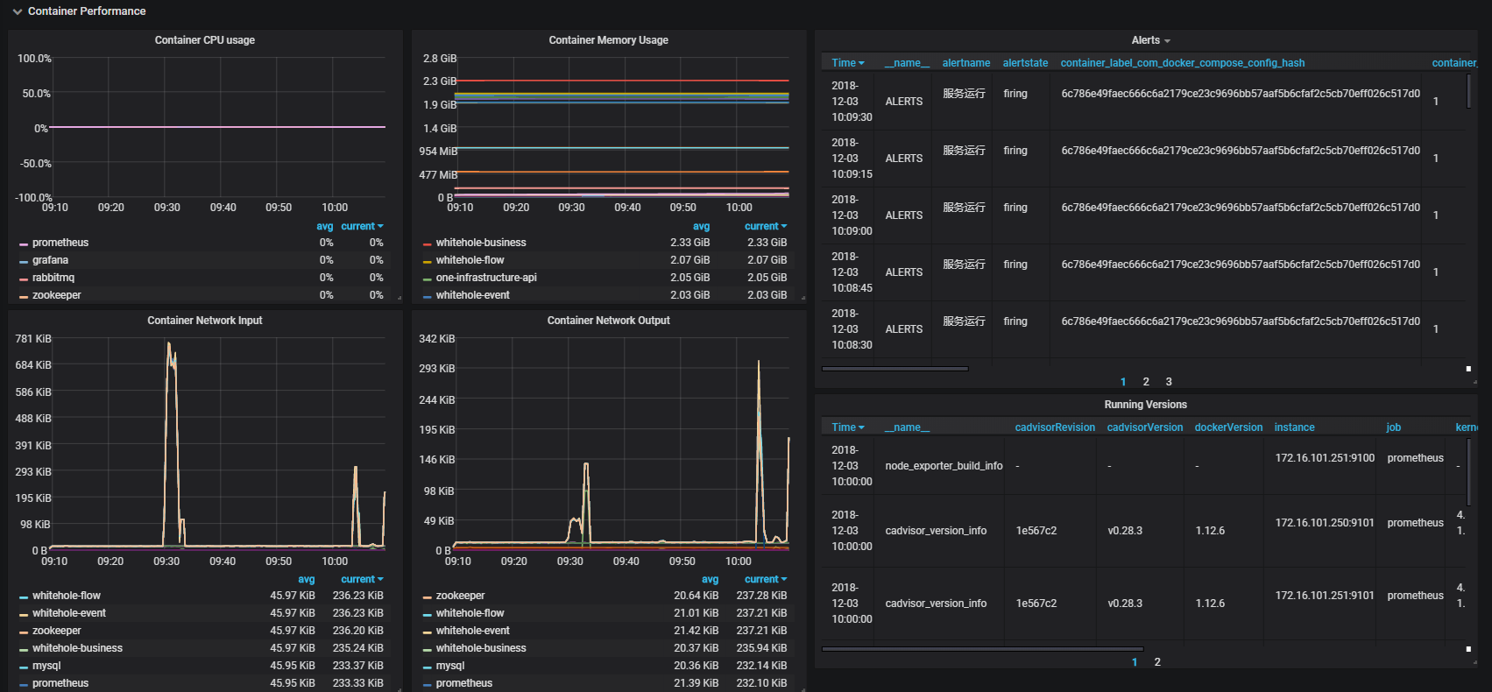Toggle prometheus series in Network Output legend

pyautogui.click(x=464, y=683)
